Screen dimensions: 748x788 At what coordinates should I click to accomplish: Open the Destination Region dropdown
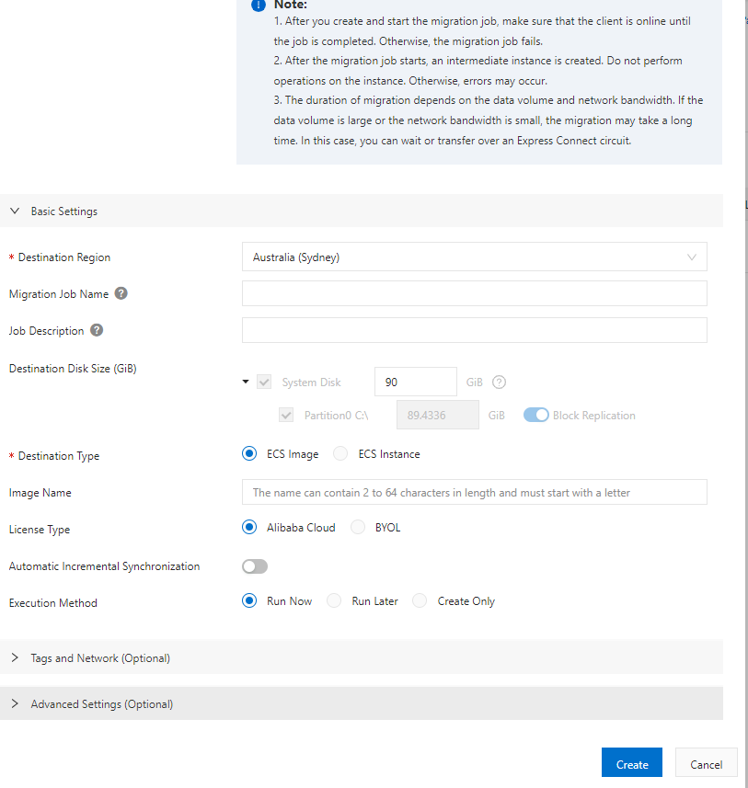[x=474, y=257]
